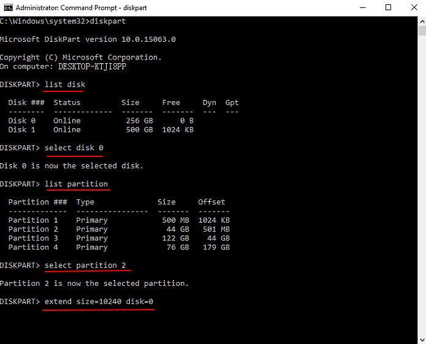Screen dimensions: 426x344
Task: Maximize the Command Prompt window
Action: pos(388,7)
